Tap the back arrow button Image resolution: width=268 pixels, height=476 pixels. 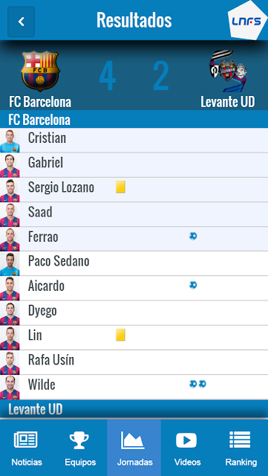[x=22, y=22]
